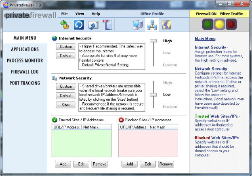This screenshot has height=176, width=252.
Task: Set Network Security level to High
Action: pos(168,83)
